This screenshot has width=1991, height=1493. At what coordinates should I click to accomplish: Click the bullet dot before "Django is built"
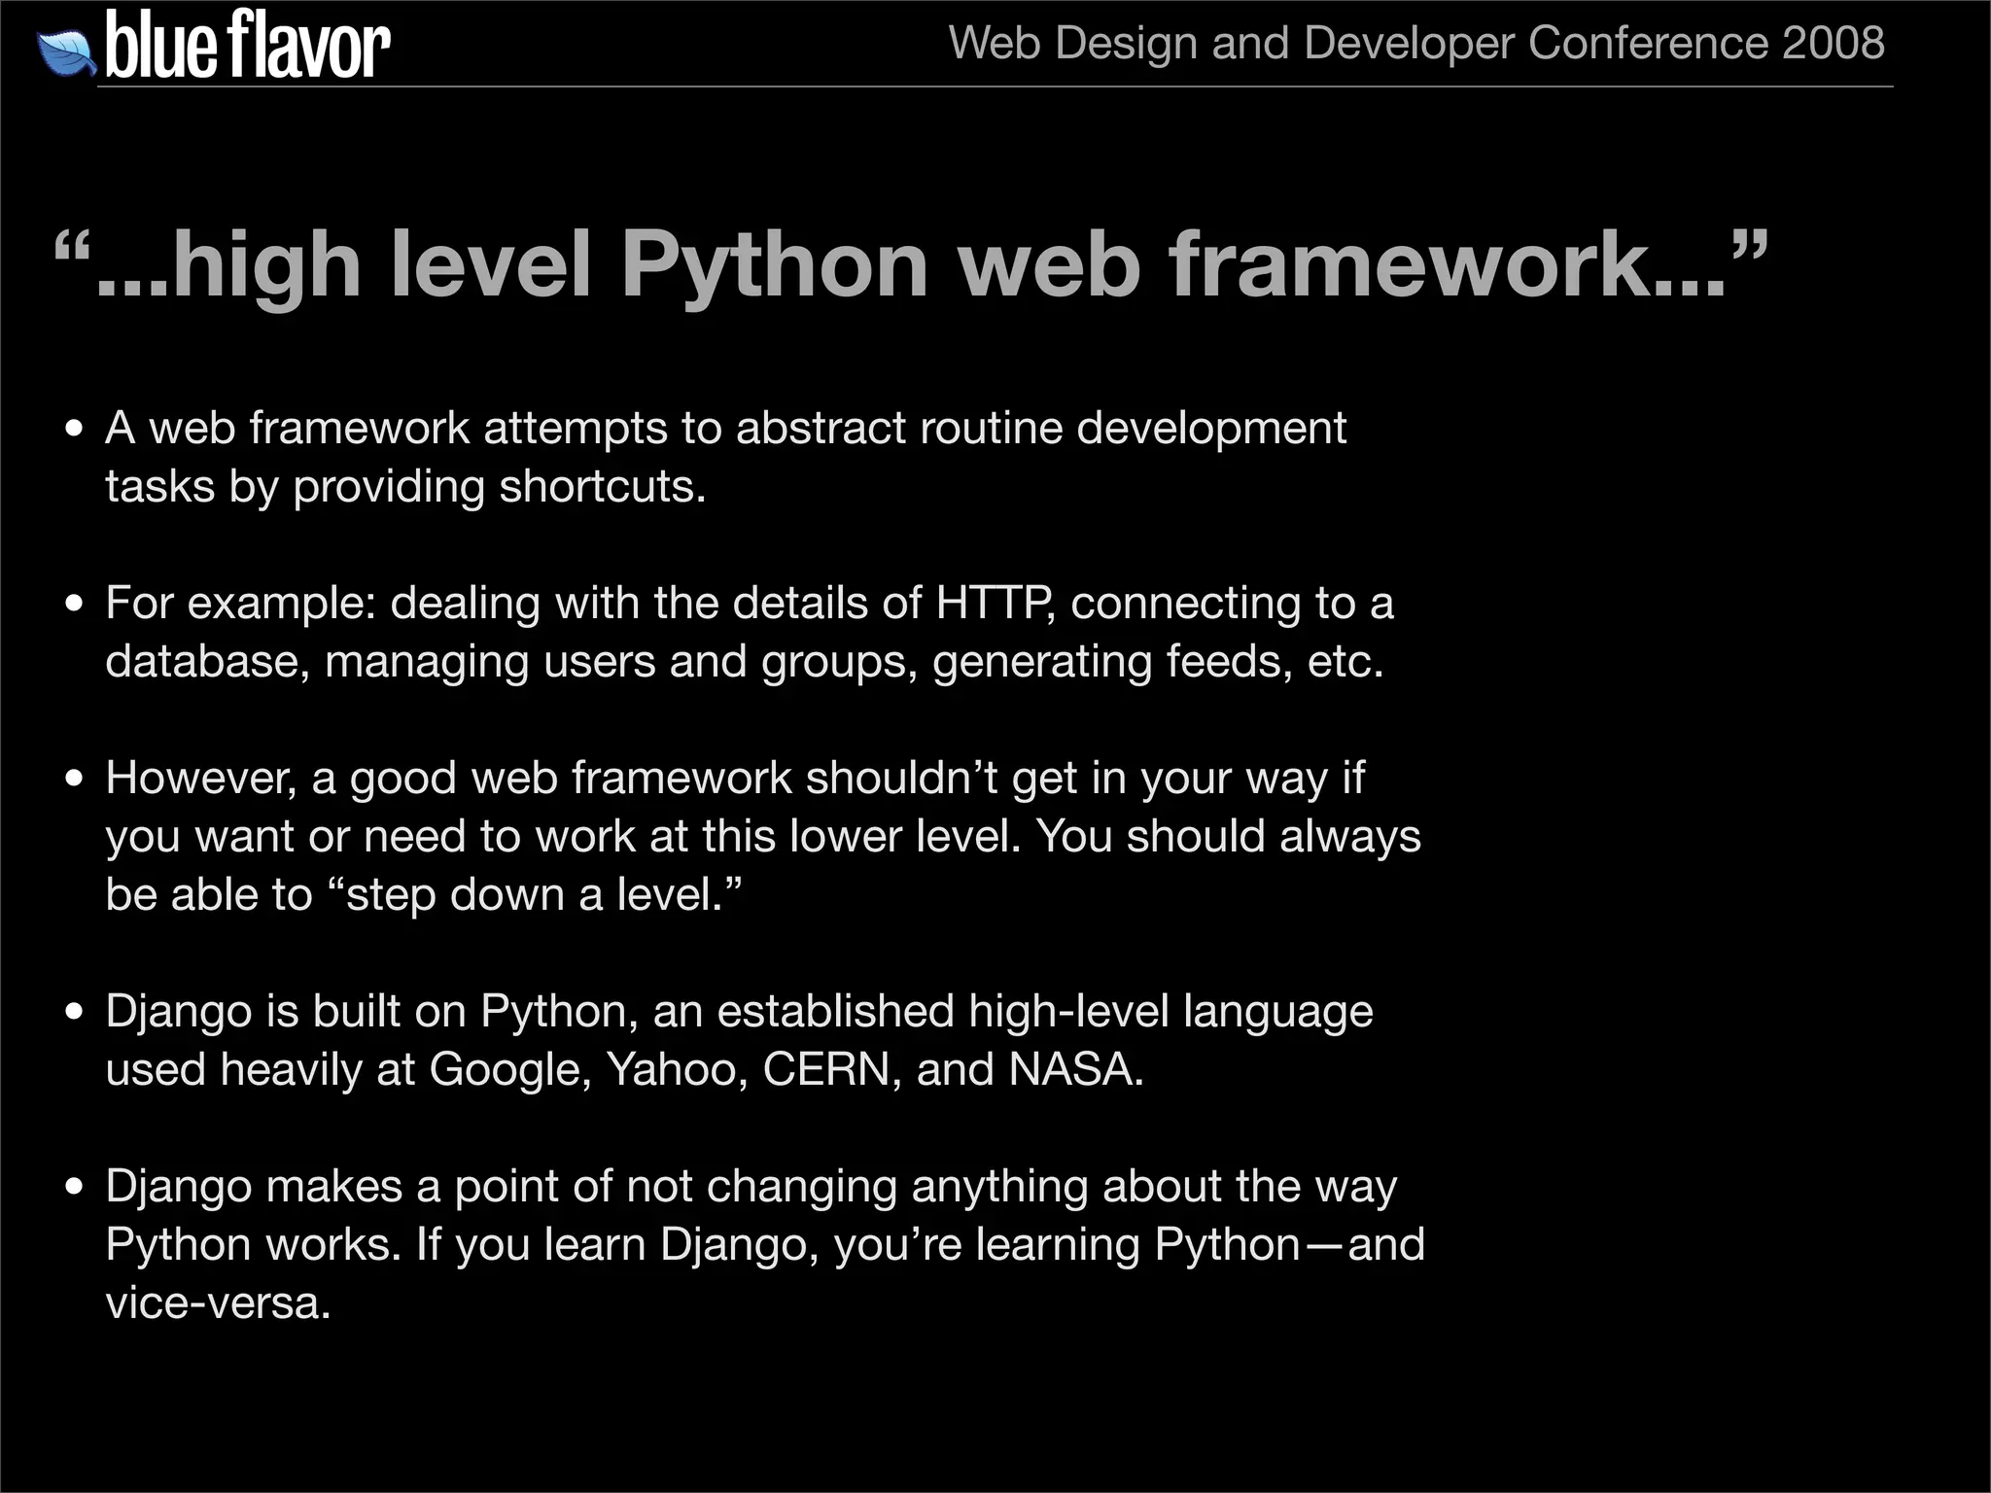(x=75, y=1013)
